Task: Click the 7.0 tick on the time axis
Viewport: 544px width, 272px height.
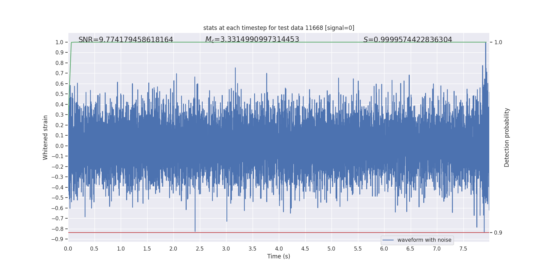Action: pos(437,249)
